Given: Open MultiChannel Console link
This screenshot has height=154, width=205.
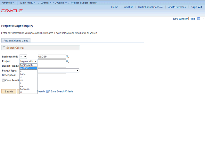Looking at the screenshot, I should tap(151, 7).
